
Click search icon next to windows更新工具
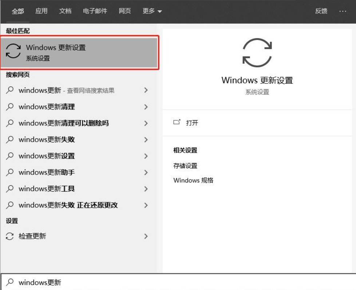(10, 188)
